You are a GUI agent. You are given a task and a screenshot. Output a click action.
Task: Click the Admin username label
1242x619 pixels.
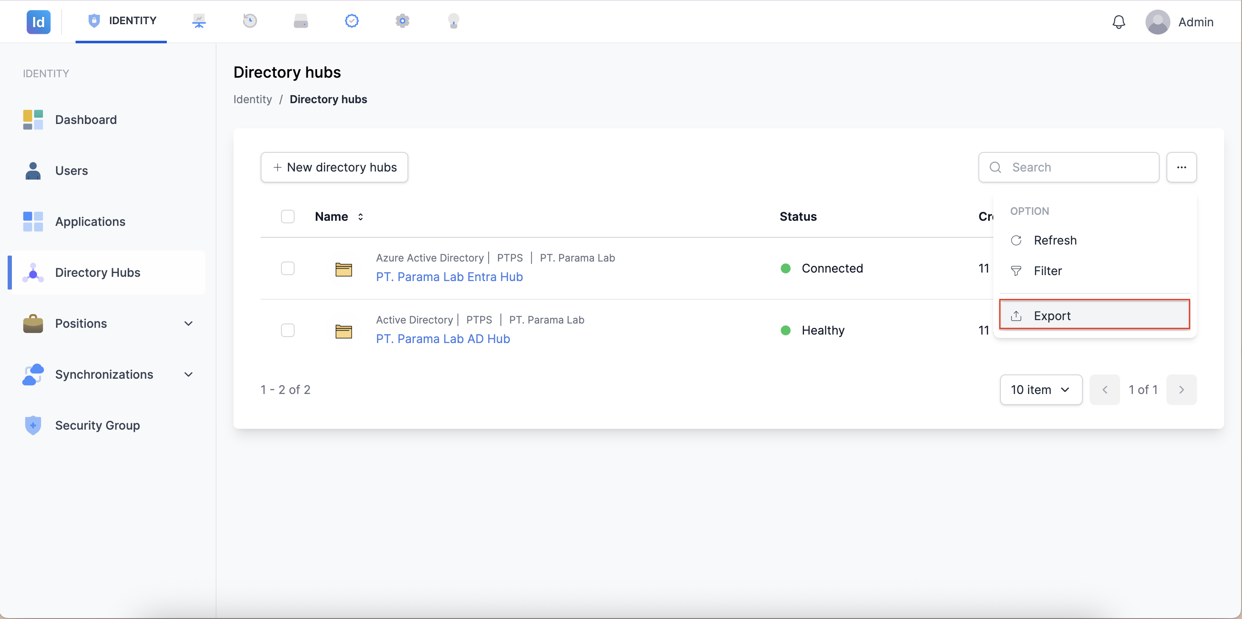1196,22
